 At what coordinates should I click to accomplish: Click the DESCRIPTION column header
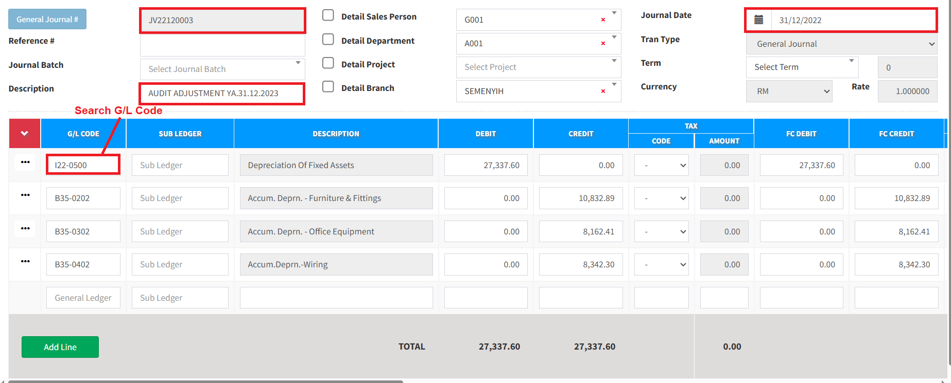coord(336,134)
